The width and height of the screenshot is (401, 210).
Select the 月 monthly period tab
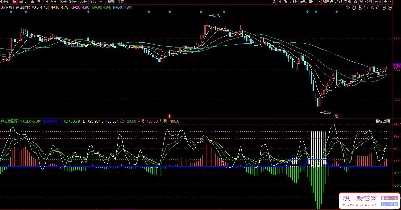[27, 2]
